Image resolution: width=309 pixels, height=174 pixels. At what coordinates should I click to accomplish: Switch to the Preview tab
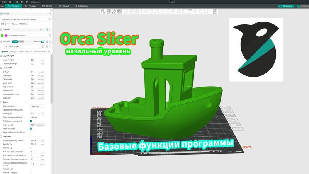[31, 6]
